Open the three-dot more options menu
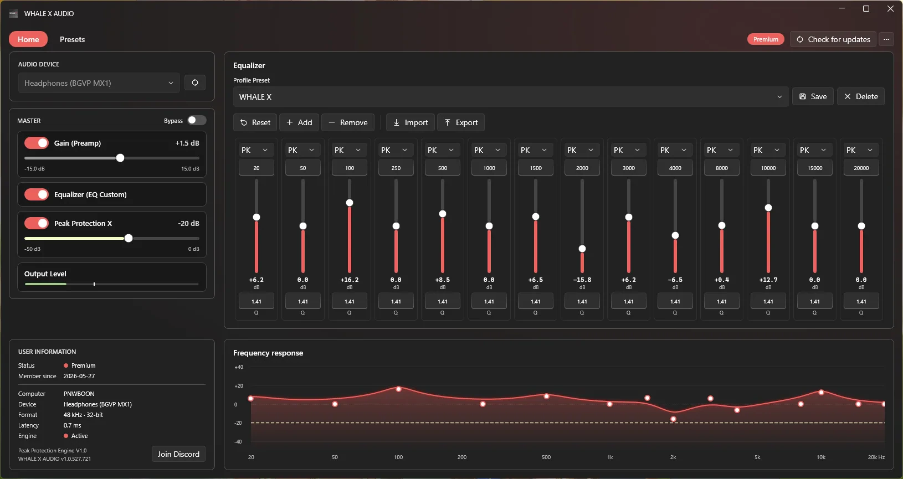 coord(886,39)
